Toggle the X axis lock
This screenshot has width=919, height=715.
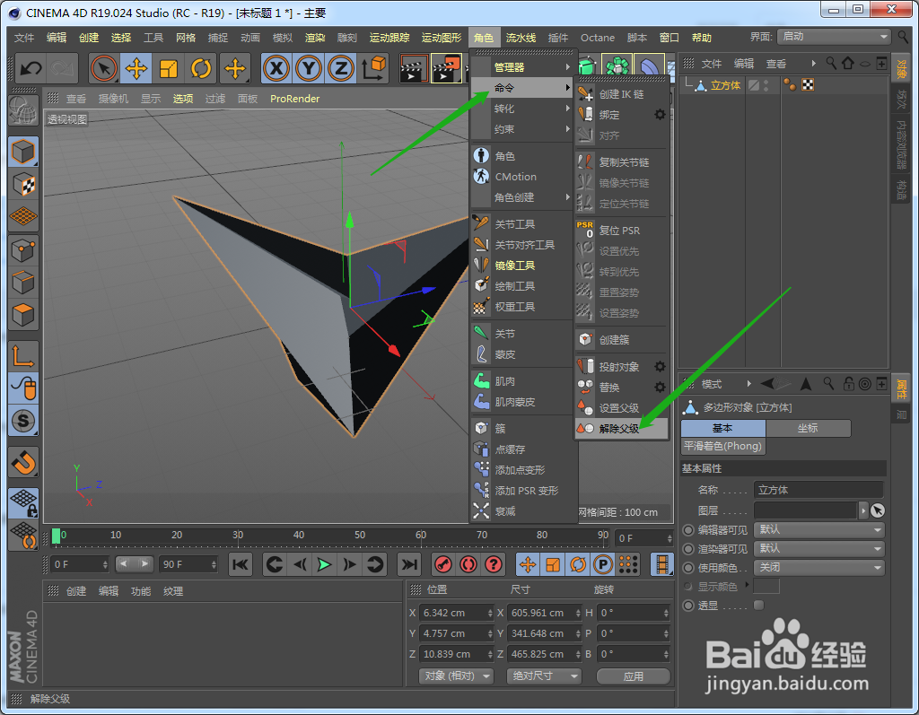276,68
